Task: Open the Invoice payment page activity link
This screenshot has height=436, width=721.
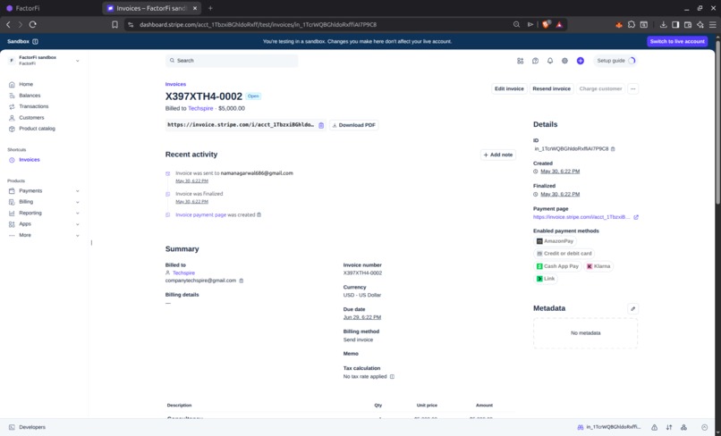Action: point(200,214)
